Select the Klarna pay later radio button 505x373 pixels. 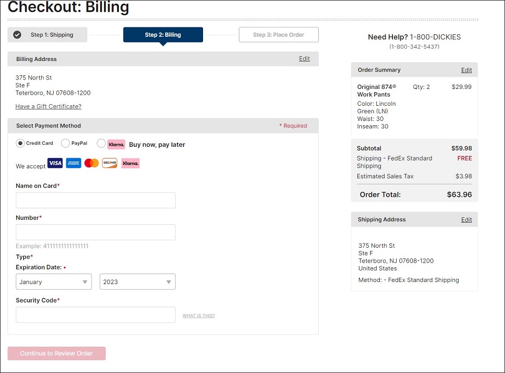101,143
